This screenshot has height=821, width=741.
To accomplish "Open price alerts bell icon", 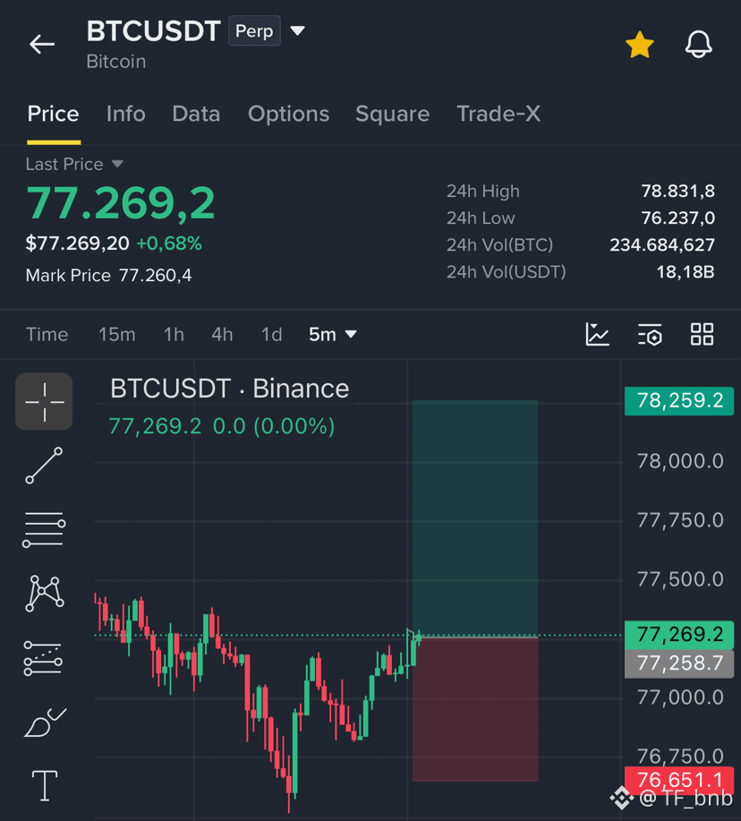I will (x=699, y=44).
